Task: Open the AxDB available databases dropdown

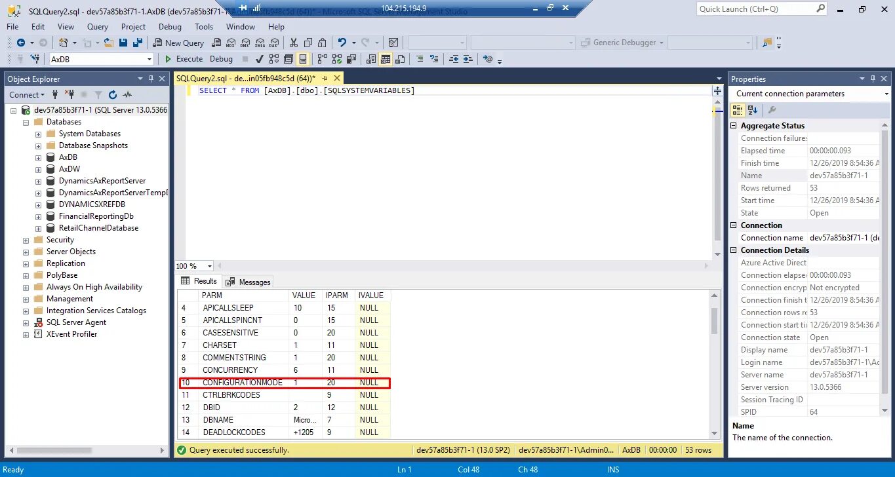Action: click(x=149, y=59)
